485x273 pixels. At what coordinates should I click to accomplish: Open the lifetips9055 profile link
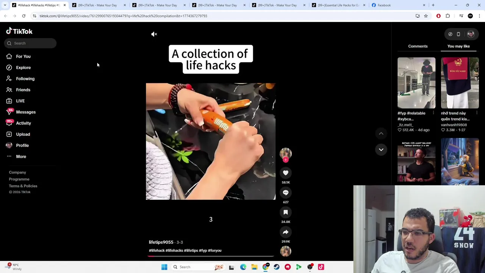pos(161,242)
